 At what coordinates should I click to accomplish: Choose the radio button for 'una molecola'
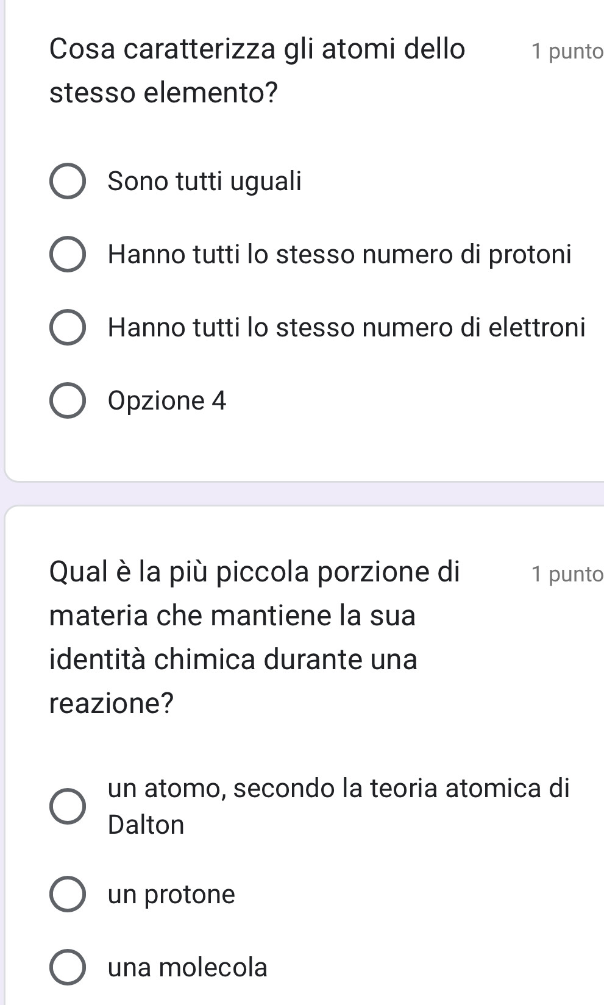[x=67, y=968]
